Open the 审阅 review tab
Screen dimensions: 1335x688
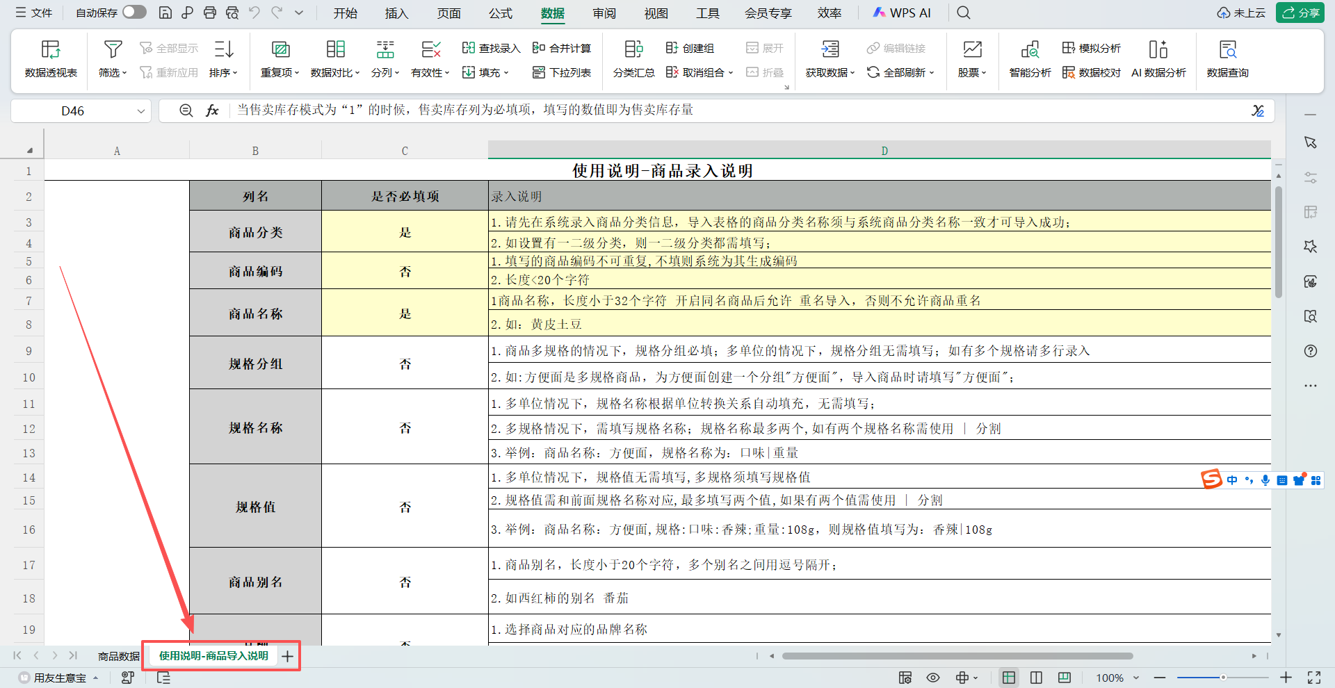click(x=604, y=13)
